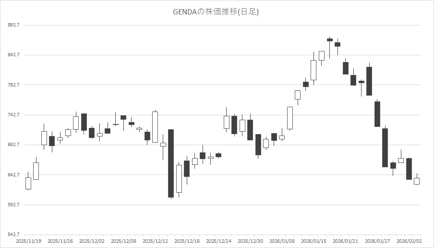This screenshot has height=248, width=434.
Task: Select the 792.7 y-axis label
Action: (12, 85)
